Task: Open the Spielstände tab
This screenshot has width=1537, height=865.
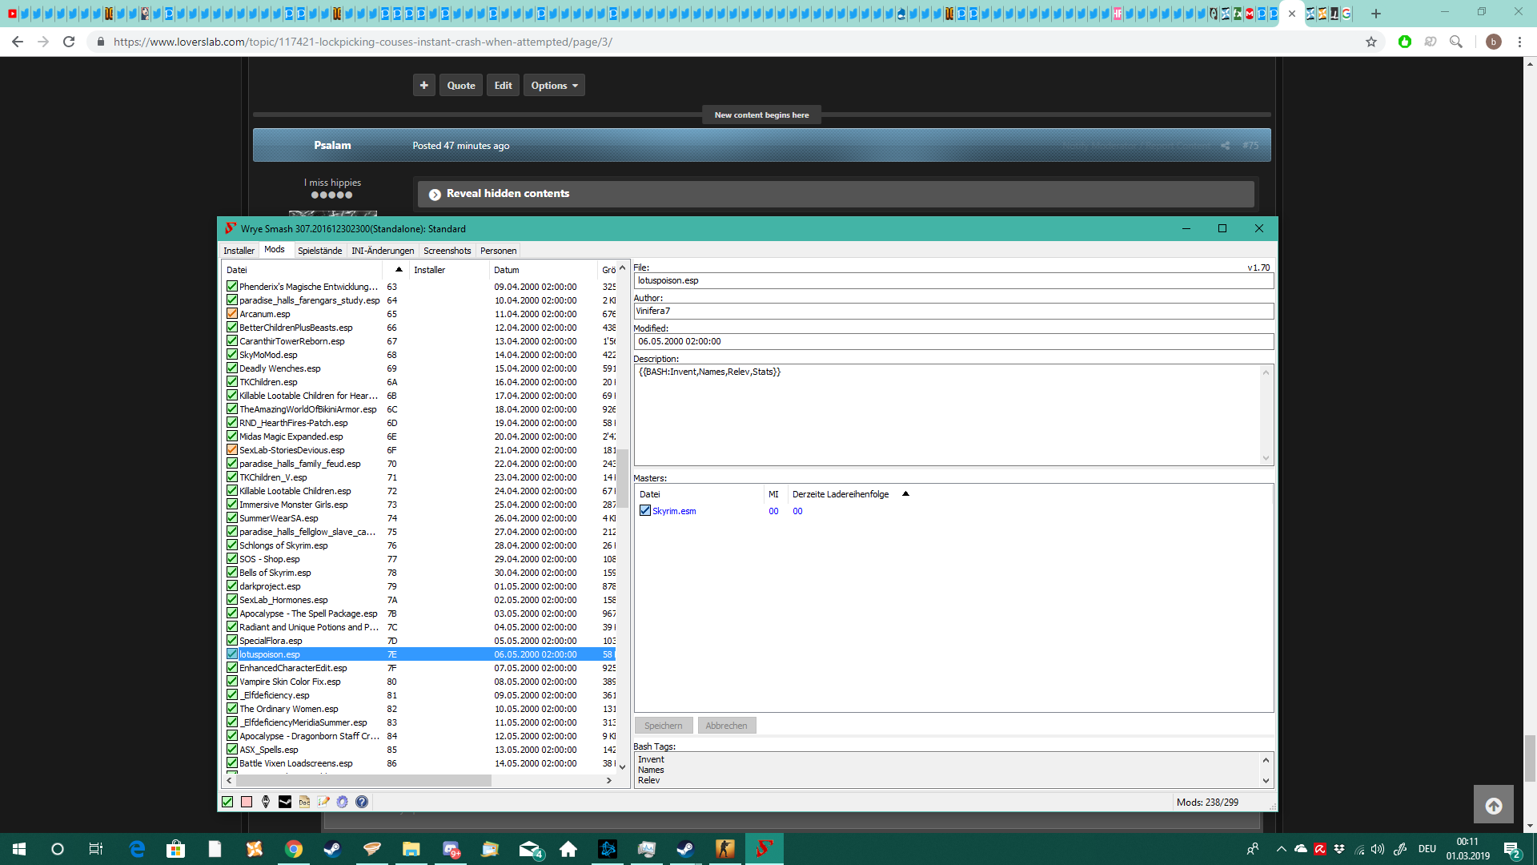Action: click(x=319, y=251)
